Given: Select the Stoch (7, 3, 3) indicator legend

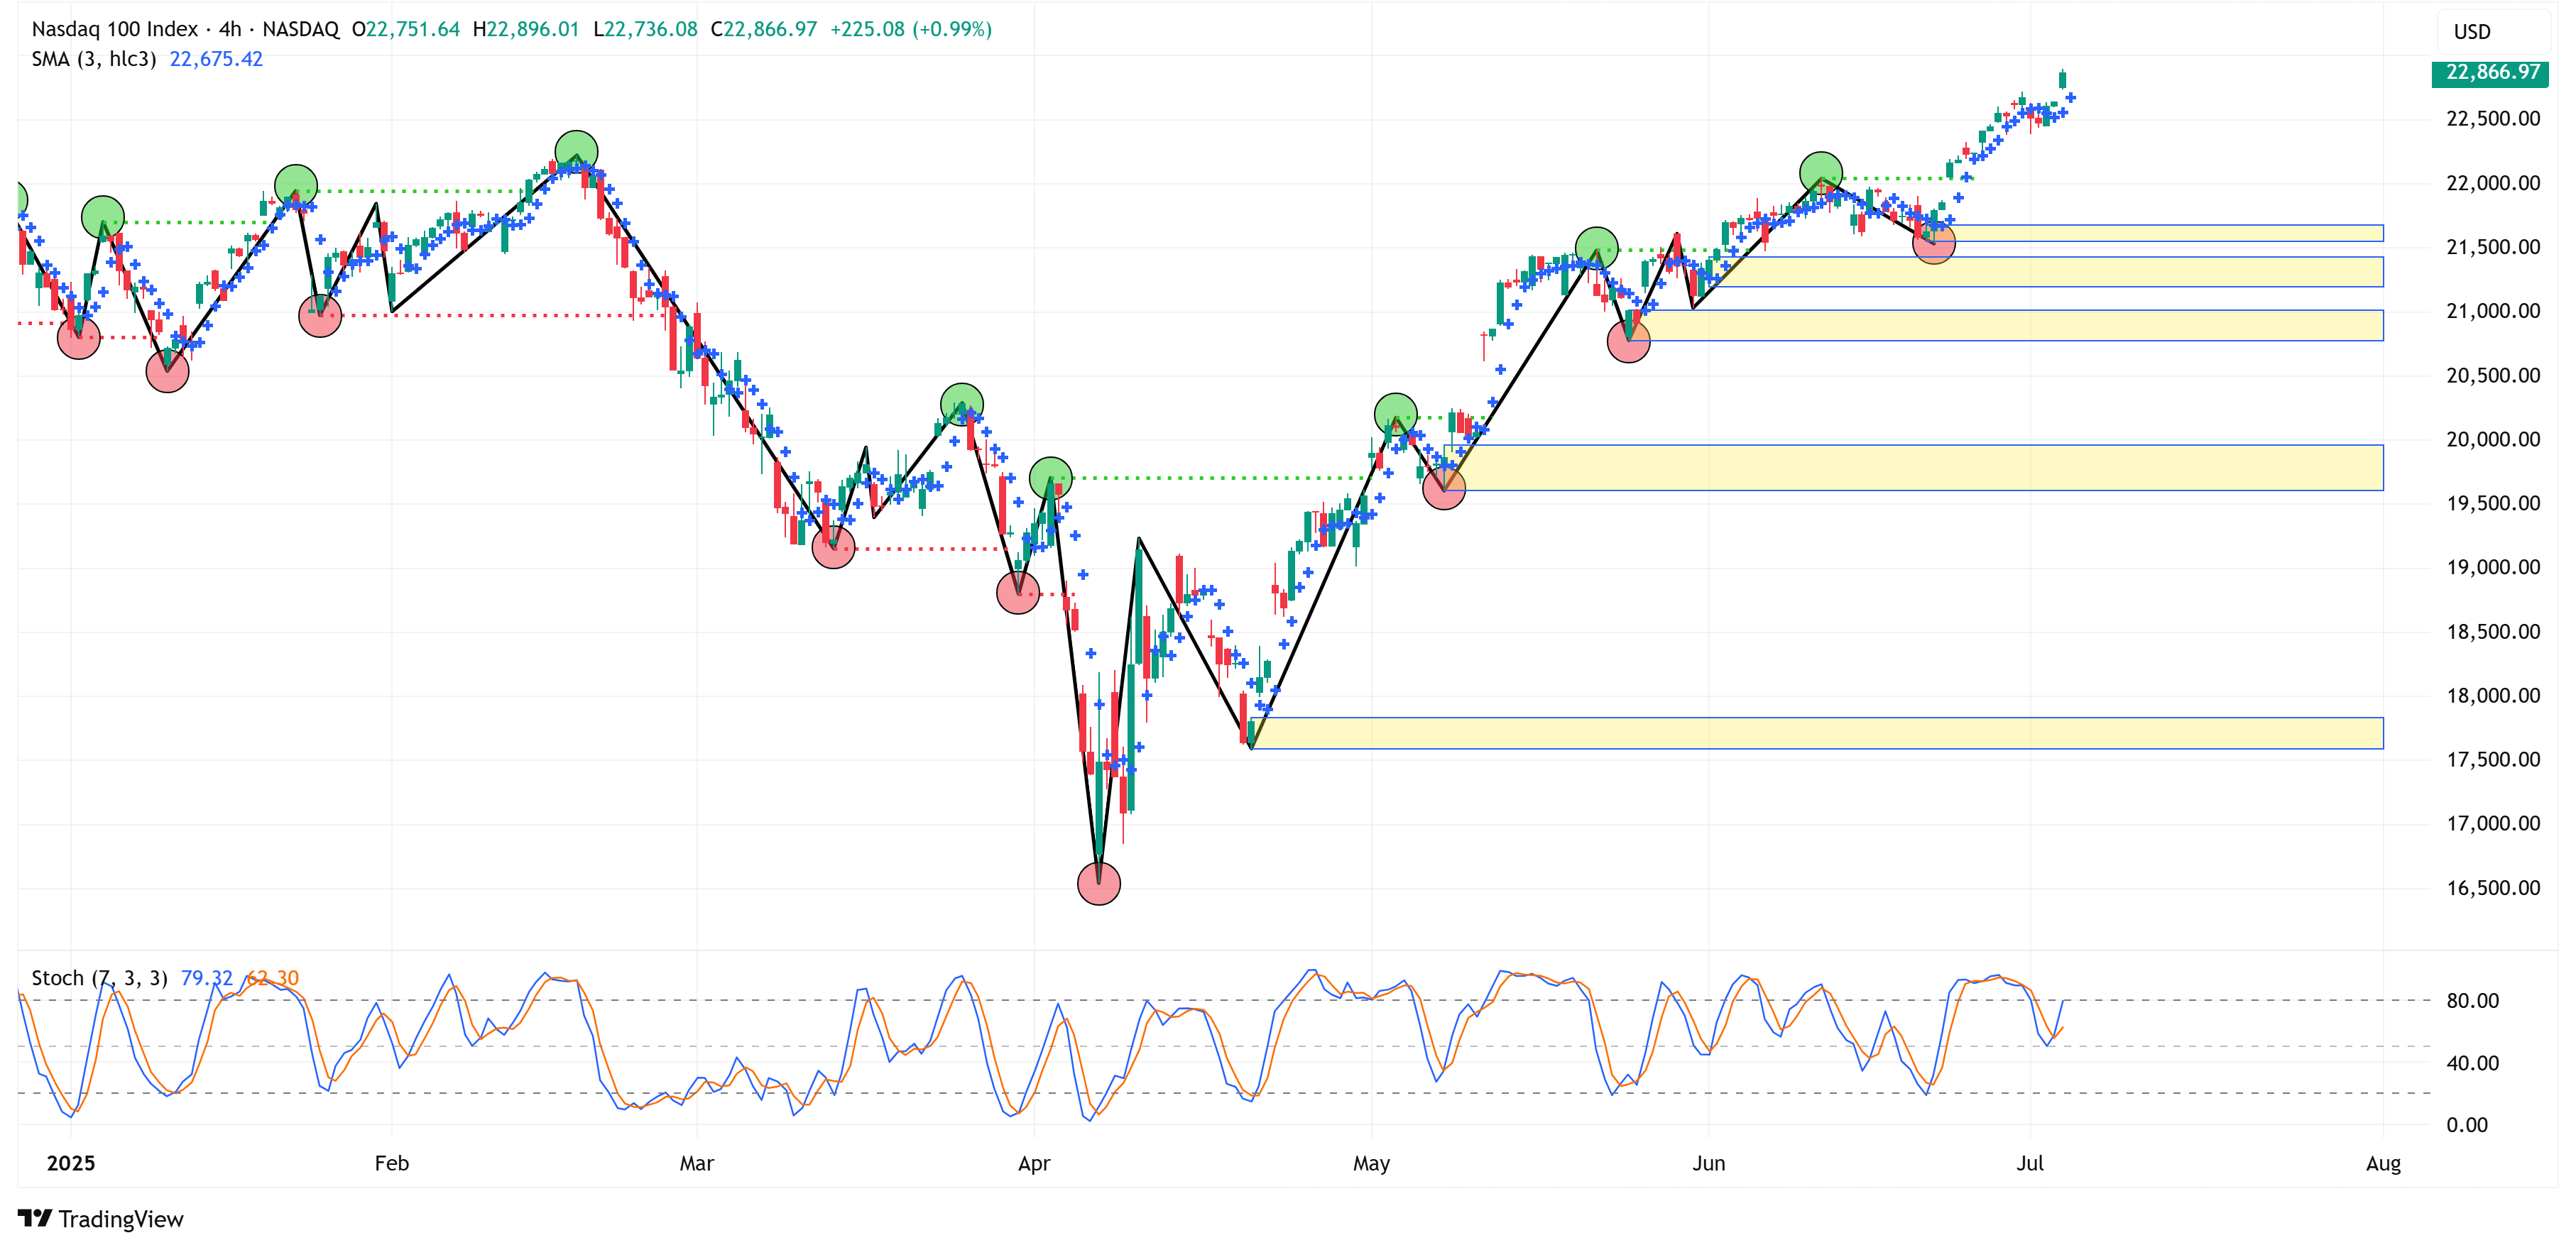Looking at the screenshot, I should point(99,977).
